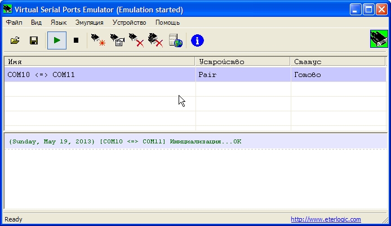391x226 pixels.
Task: Click Delete device icon with single red X
Action: coord(136,40)
